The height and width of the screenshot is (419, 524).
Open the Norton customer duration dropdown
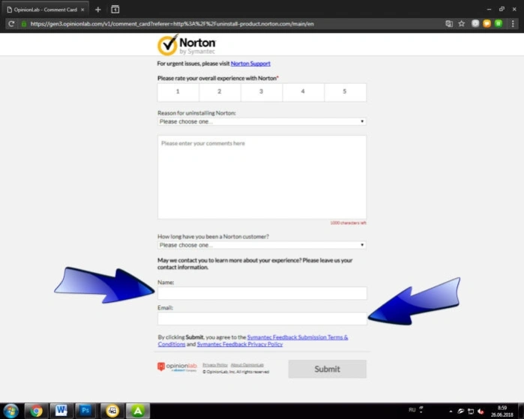262,245
